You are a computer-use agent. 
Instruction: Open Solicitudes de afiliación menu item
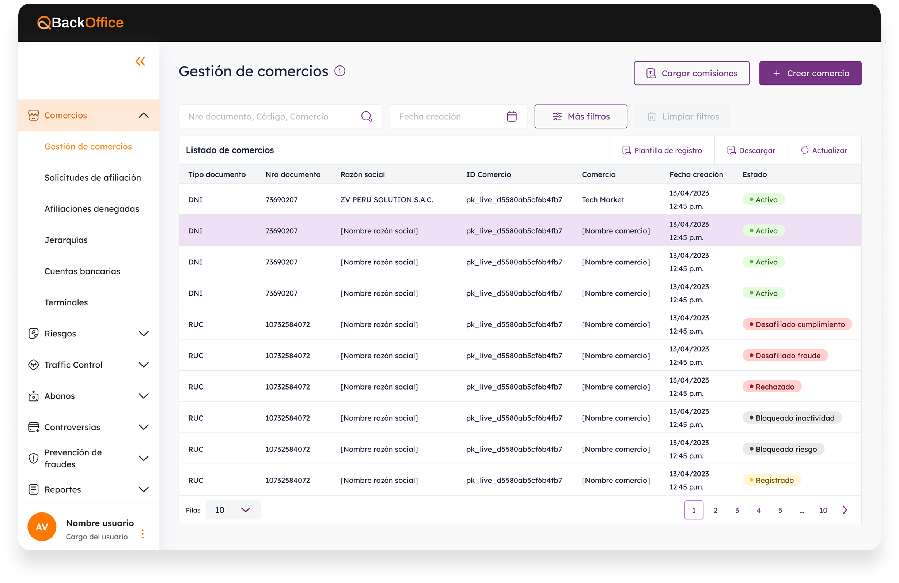pos(92,178)
